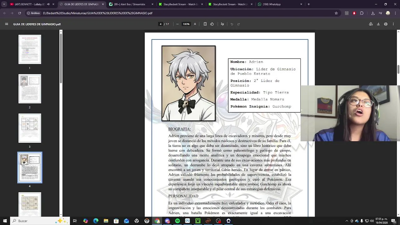
Task: Click the undo icon in PDF toolbar
Action: pyautogui.click(x=232, y=24)
